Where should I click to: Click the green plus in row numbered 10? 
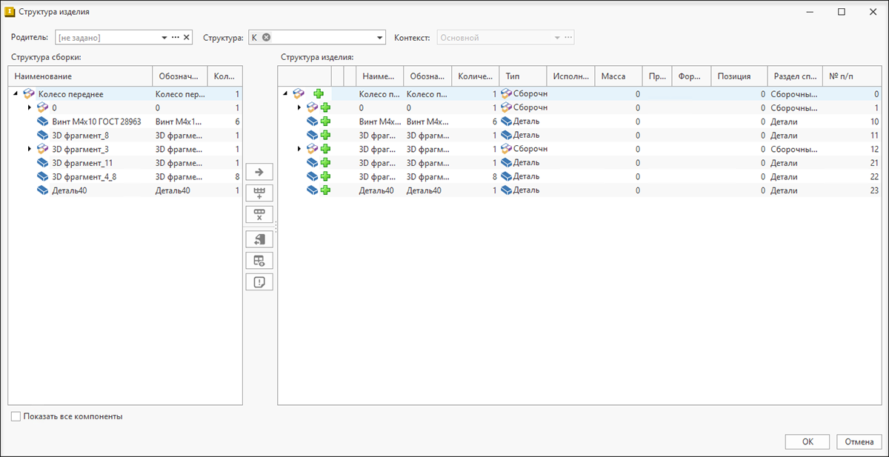[325, 121]
